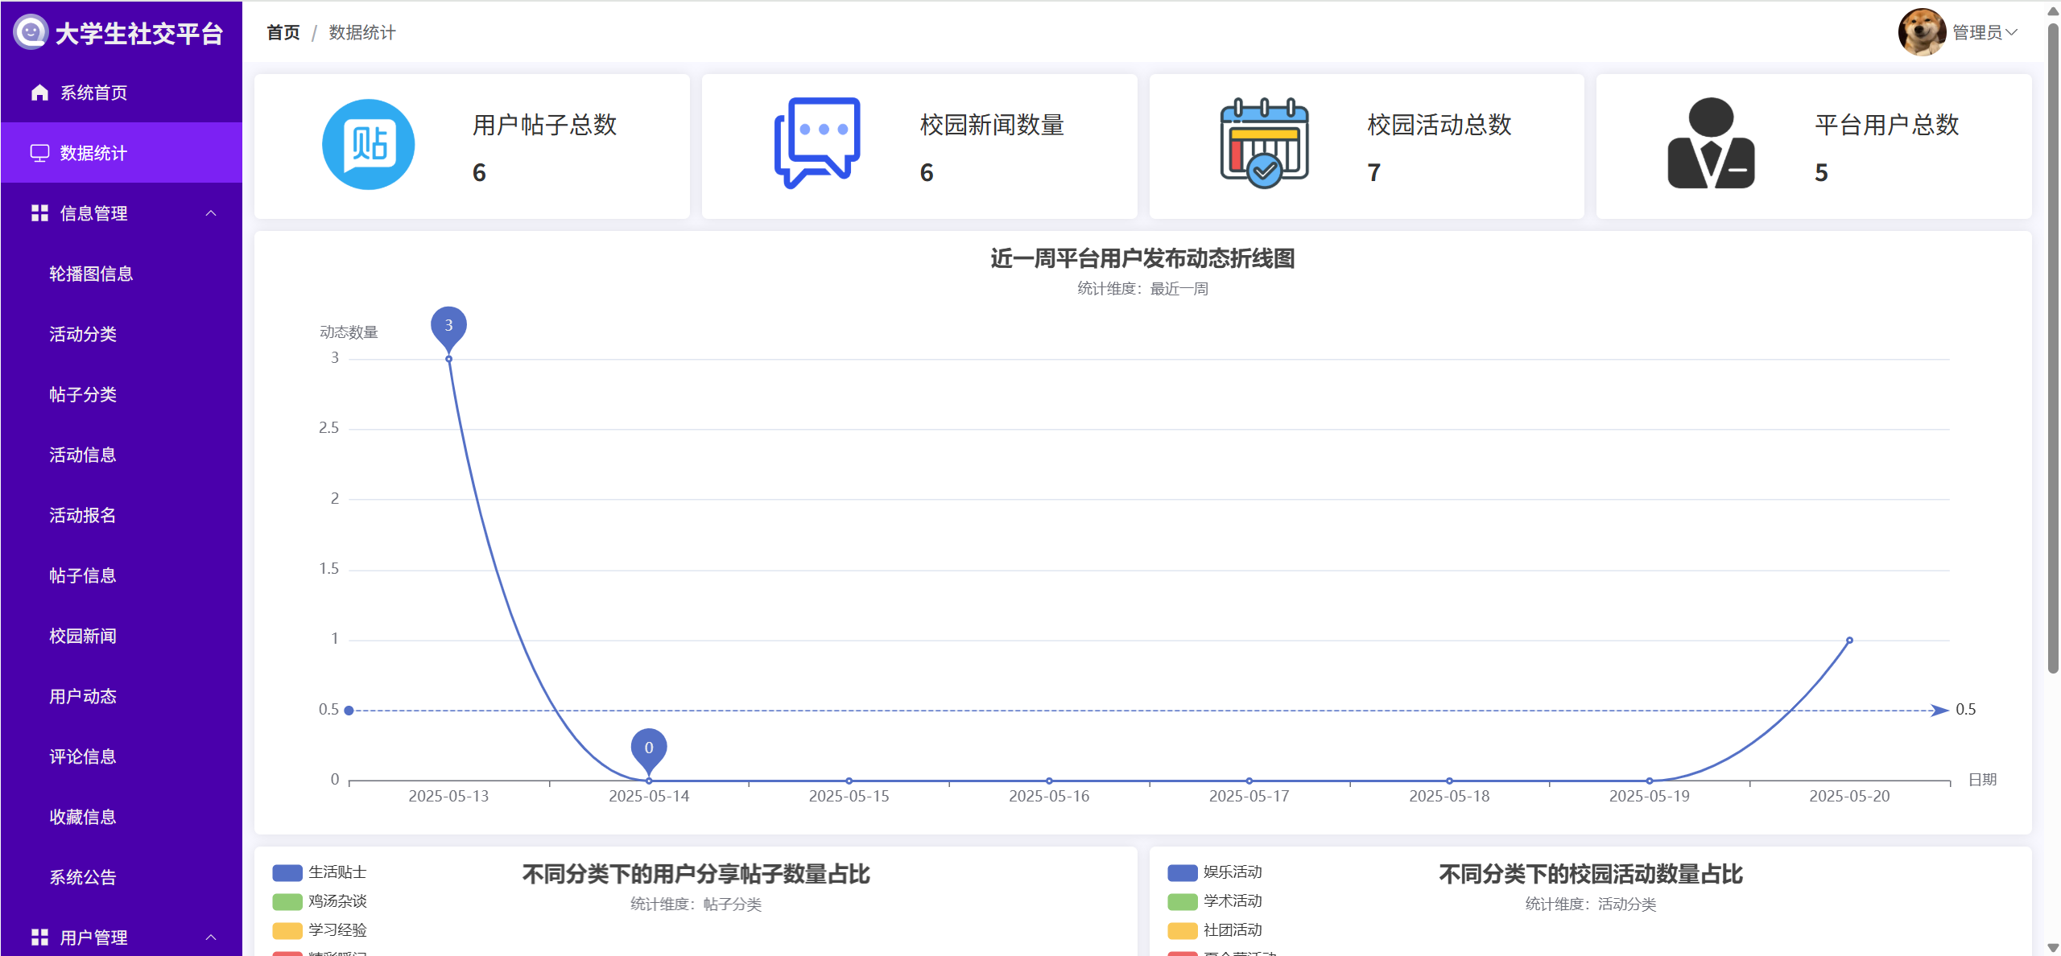This screenshot has height=956, width=2061.
Task: Click the monitor icon beside 数据统计
Action: (x=39, y=153)
